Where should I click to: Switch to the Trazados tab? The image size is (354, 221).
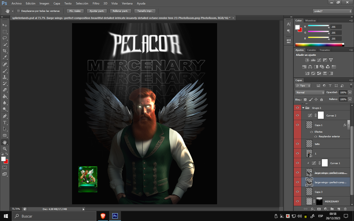(325, 50)
